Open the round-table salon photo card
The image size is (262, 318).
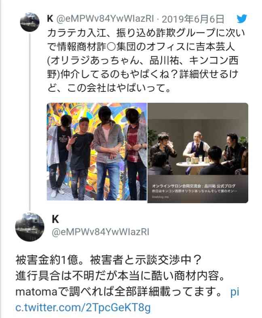click(198, 153)
